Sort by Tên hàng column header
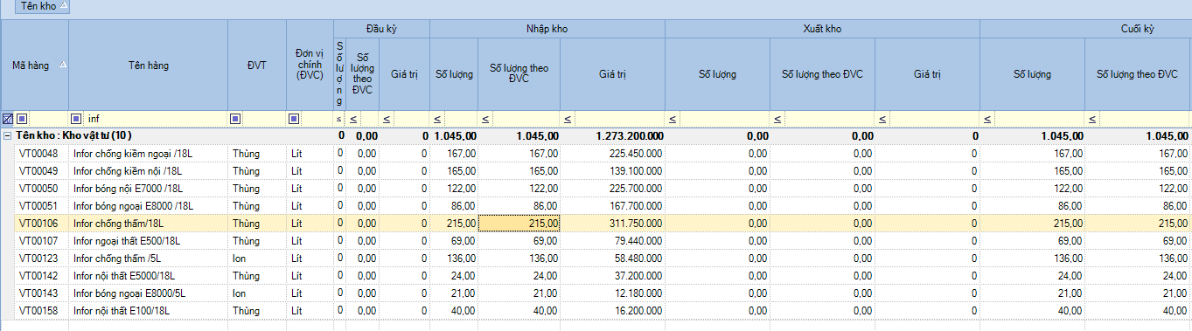This screenshot has height=331, width=1192. click(148, 65)
